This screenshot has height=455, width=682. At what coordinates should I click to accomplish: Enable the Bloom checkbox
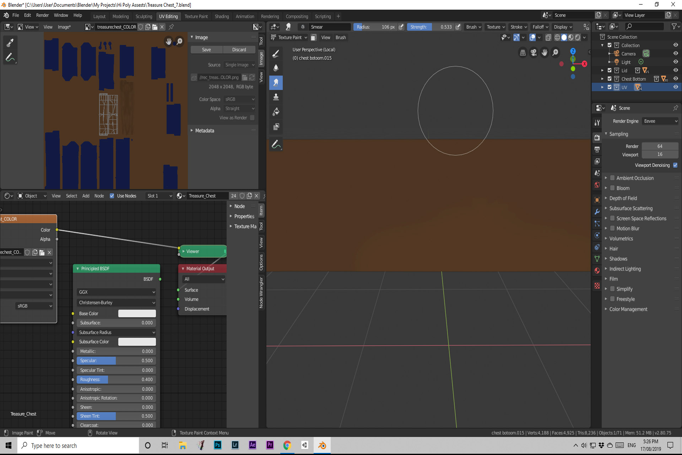(612, 188)
